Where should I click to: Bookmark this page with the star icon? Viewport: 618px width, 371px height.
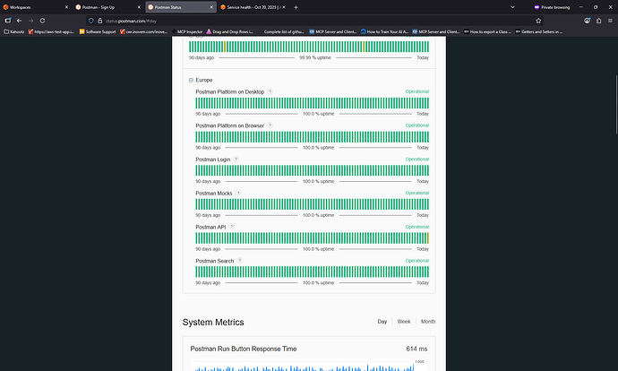[538, 21]
